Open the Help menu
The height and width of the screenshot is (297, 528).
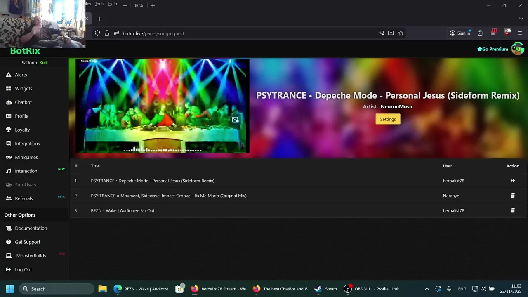point(113,4)
